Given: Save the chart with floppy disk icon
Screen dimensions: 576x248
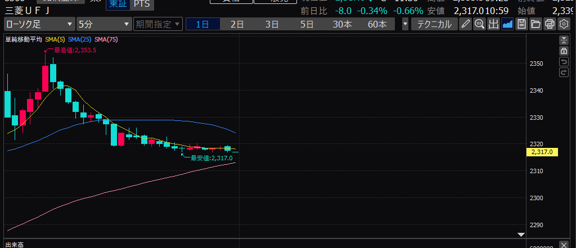Looking at the screenshot, I should (521, 24).
